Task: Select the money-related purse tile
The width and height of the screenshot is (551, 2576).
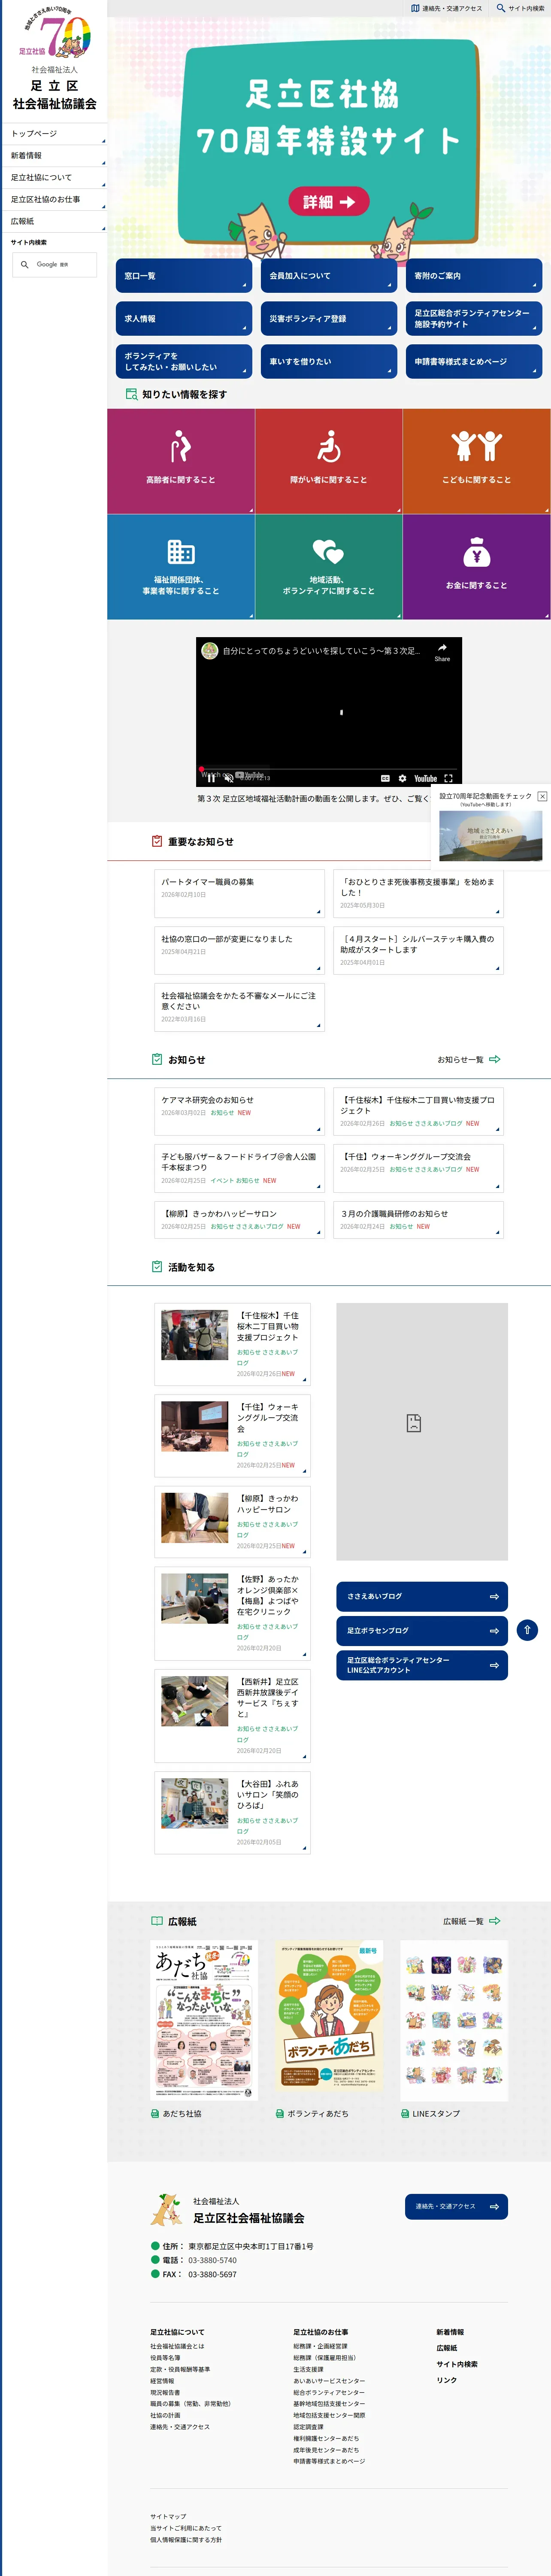Action: (476, 566)
